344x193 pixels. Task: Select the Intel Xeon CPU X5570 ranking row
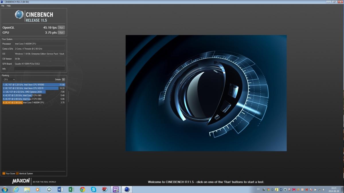[34, 88]
